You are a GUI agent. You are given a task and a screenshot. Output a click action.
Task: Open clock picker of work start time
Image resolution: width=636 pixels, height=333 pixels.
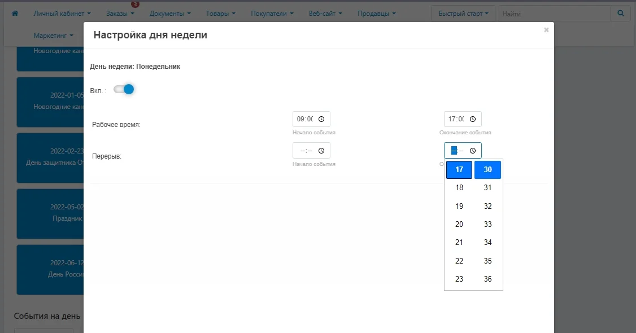[321, 119]
